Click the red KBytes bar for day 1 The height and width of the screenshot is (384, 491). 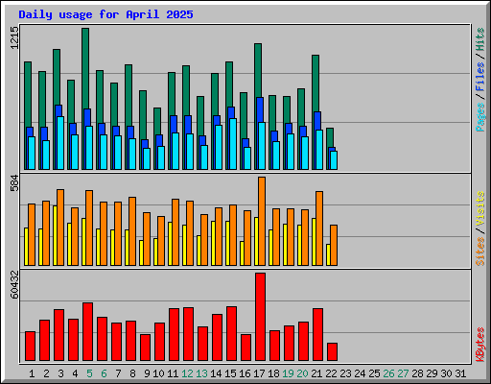point(30,347)
